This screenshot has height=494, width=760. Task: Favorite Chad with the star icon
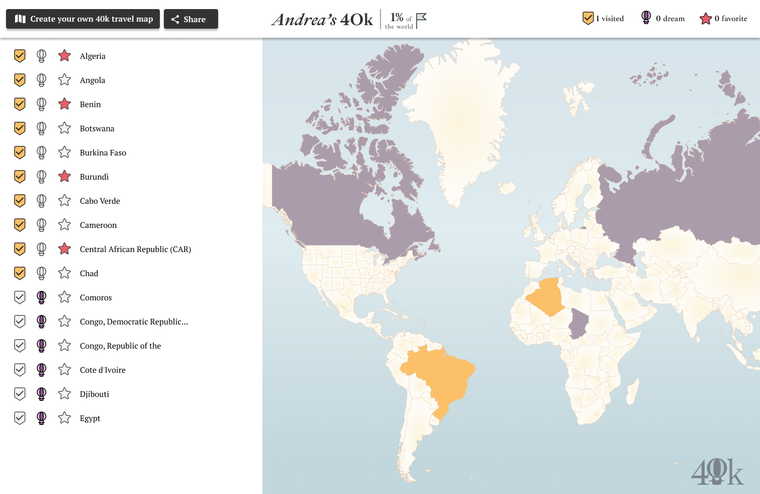tap(64, 273)
